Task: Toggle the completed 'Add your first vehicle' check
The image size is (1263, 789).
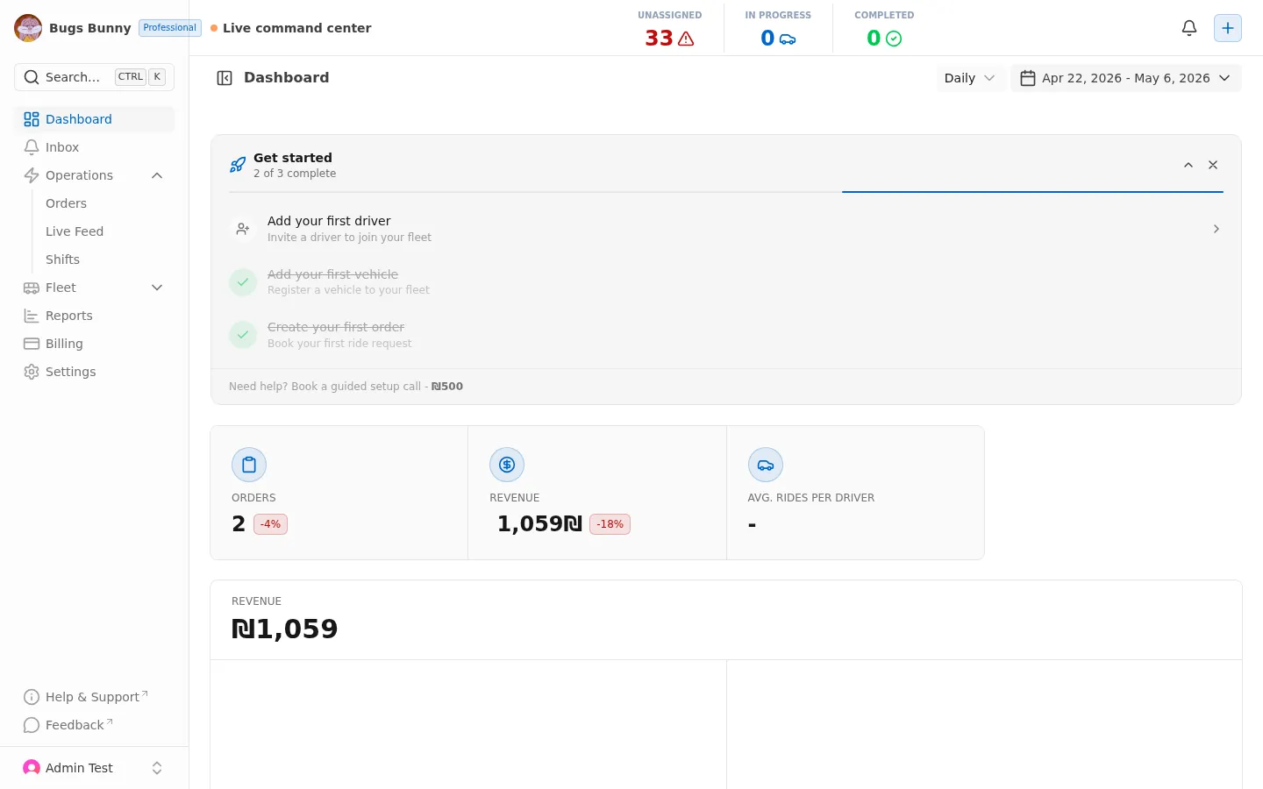Action: click(x=243, y=282)
